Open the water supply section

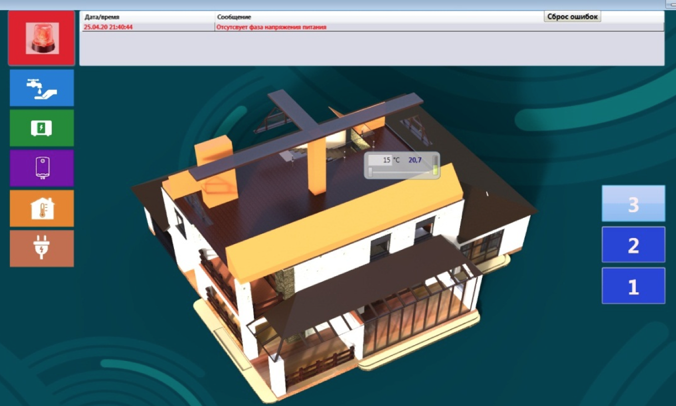(42, 88)
